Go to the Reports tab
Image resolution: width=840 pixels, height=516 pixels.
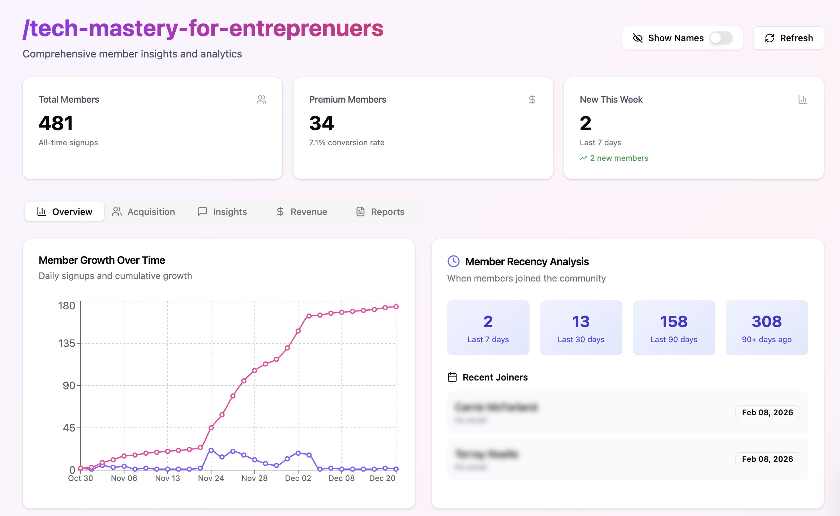[x=380, y=212]
